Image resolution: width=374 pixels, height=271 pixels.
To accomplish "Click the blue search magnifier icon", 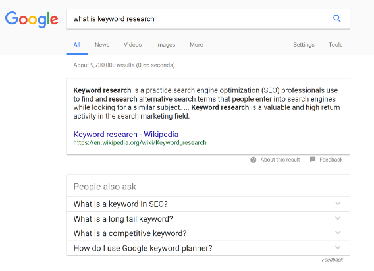I will tap(336, 18).
